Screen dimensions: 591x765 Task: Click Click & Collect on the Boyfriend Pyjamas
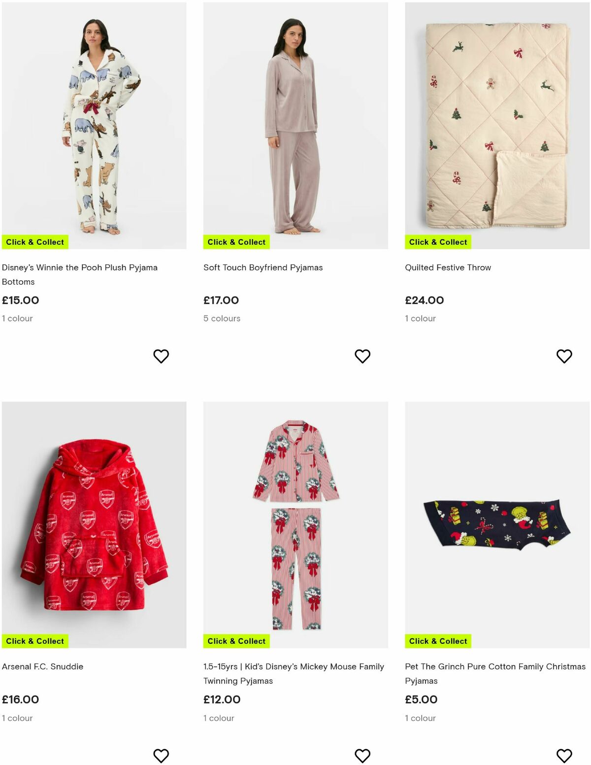coord(236,242)
